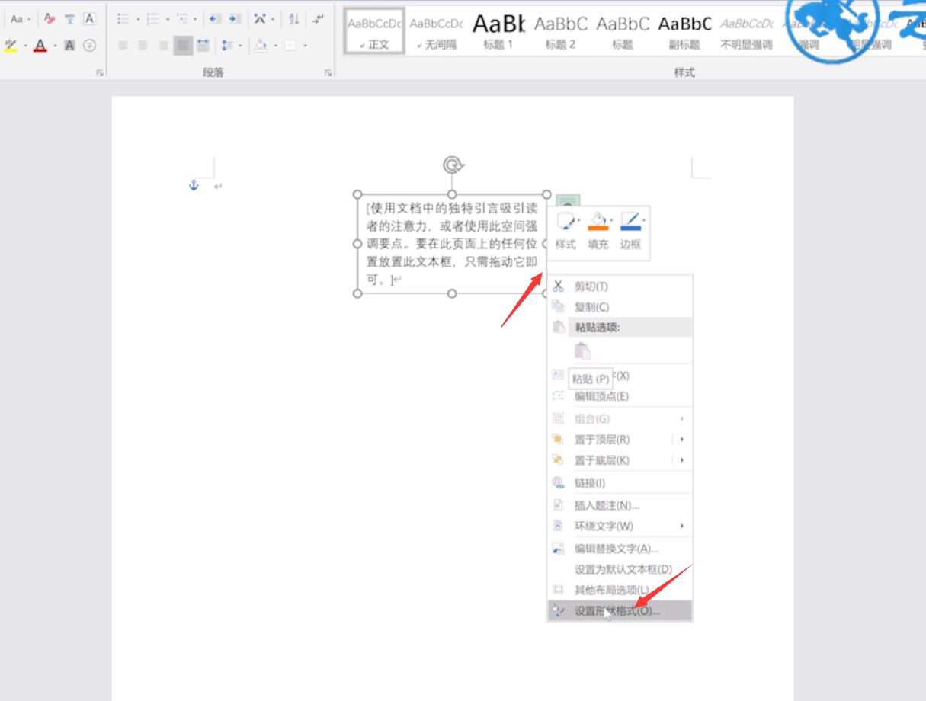Click the Character Border icon
This screenshot has height=701, width=926.
[x=89, y=19]
